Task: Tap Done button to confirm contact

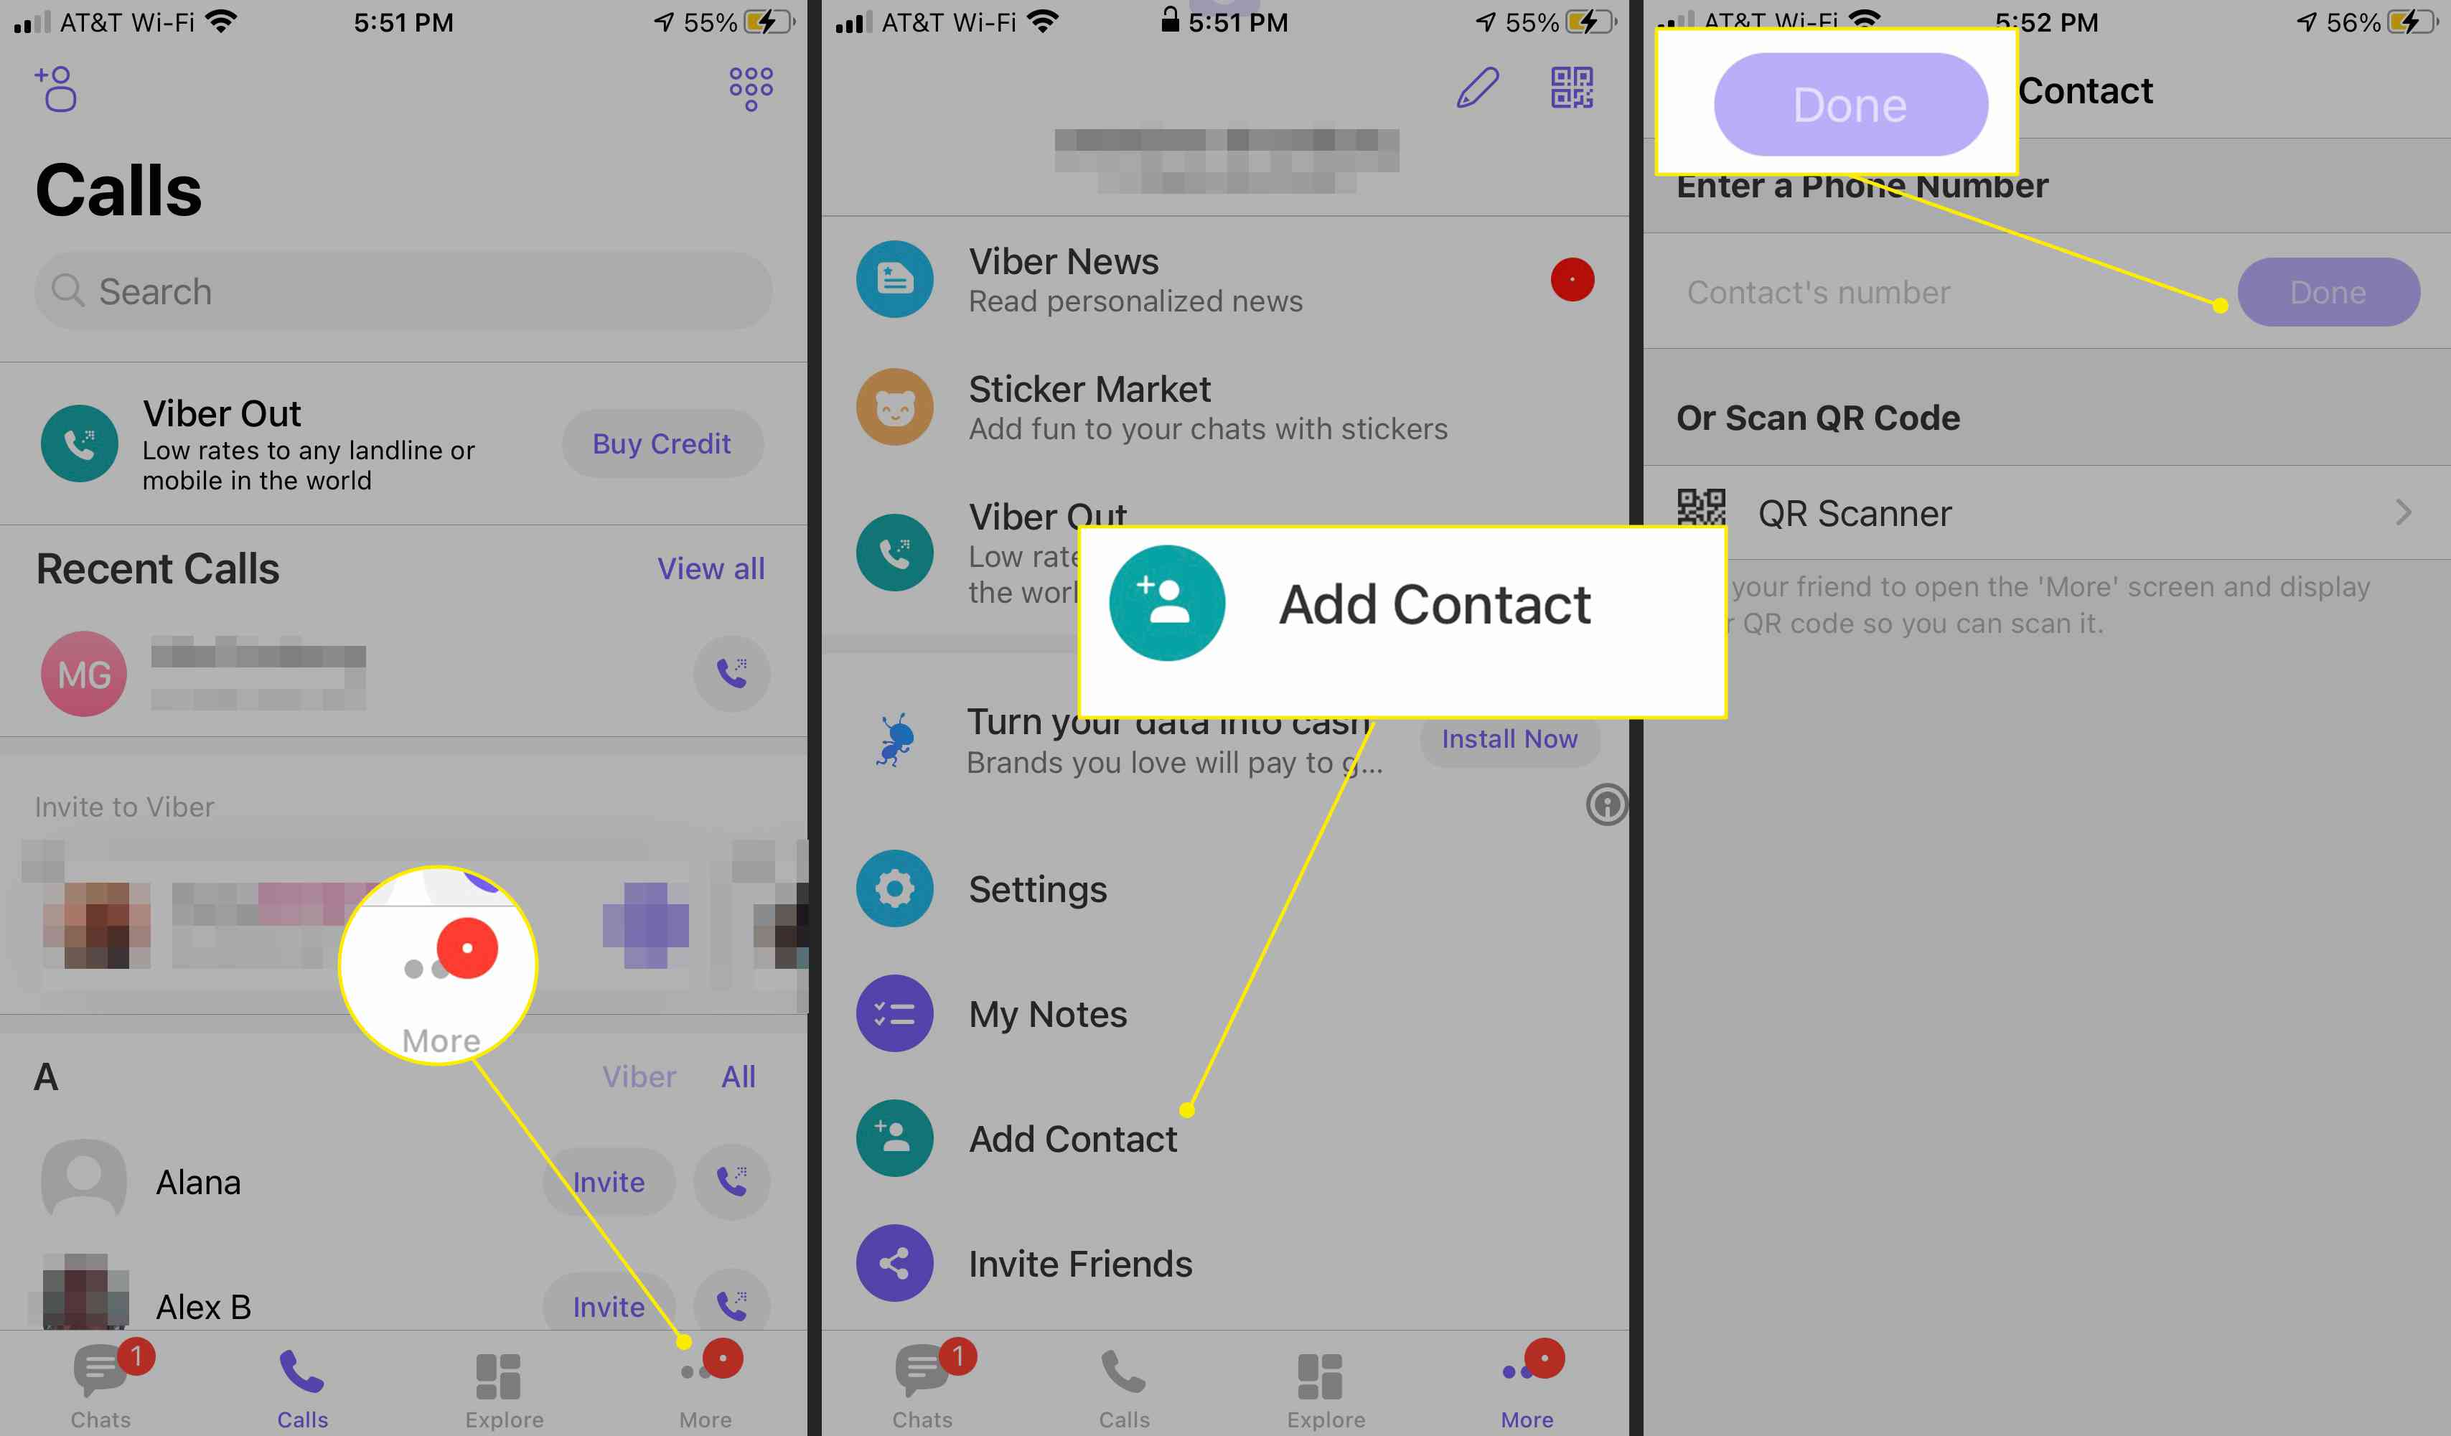Action: pyautogui.click(x=2328, y=292)
